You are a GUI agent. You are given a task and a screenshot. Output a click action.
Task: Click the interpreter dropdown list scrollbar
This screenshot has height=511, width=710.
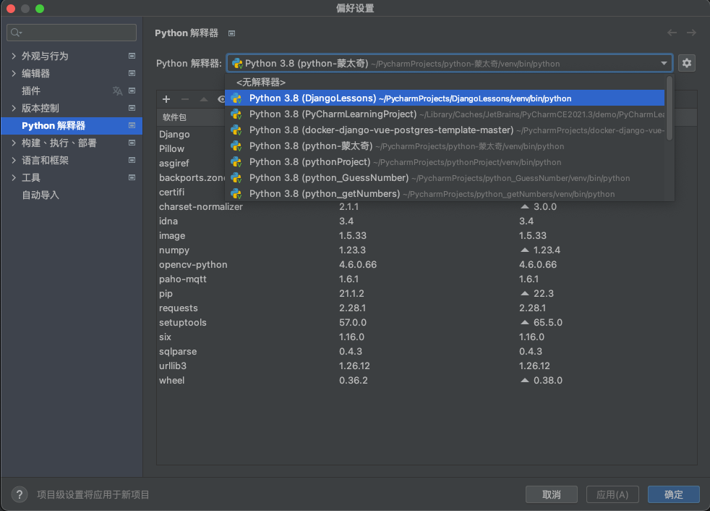[x=670, y=109]
